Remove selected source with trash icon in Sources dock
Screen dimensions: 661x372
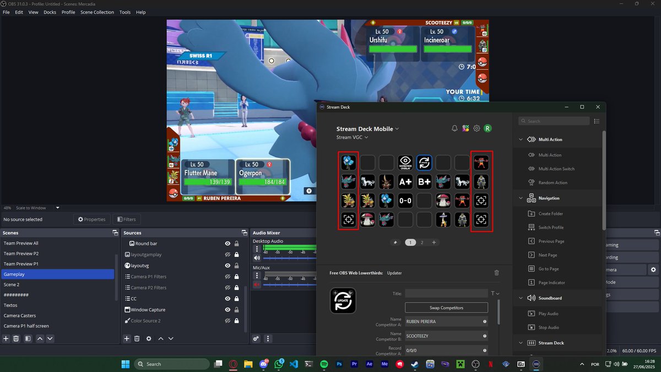tap(137, 338)
